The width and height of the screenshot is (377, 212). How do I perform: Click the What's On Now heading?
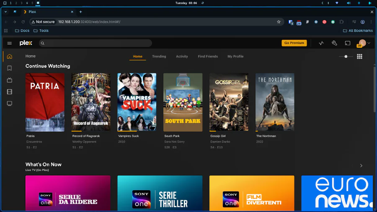pyautogui.click(x=43, y=165)
